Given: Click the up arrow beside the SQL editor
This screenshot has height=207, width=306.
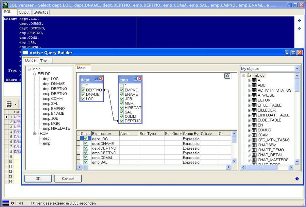Looking at the screenshot, I should tap(299, 21).
